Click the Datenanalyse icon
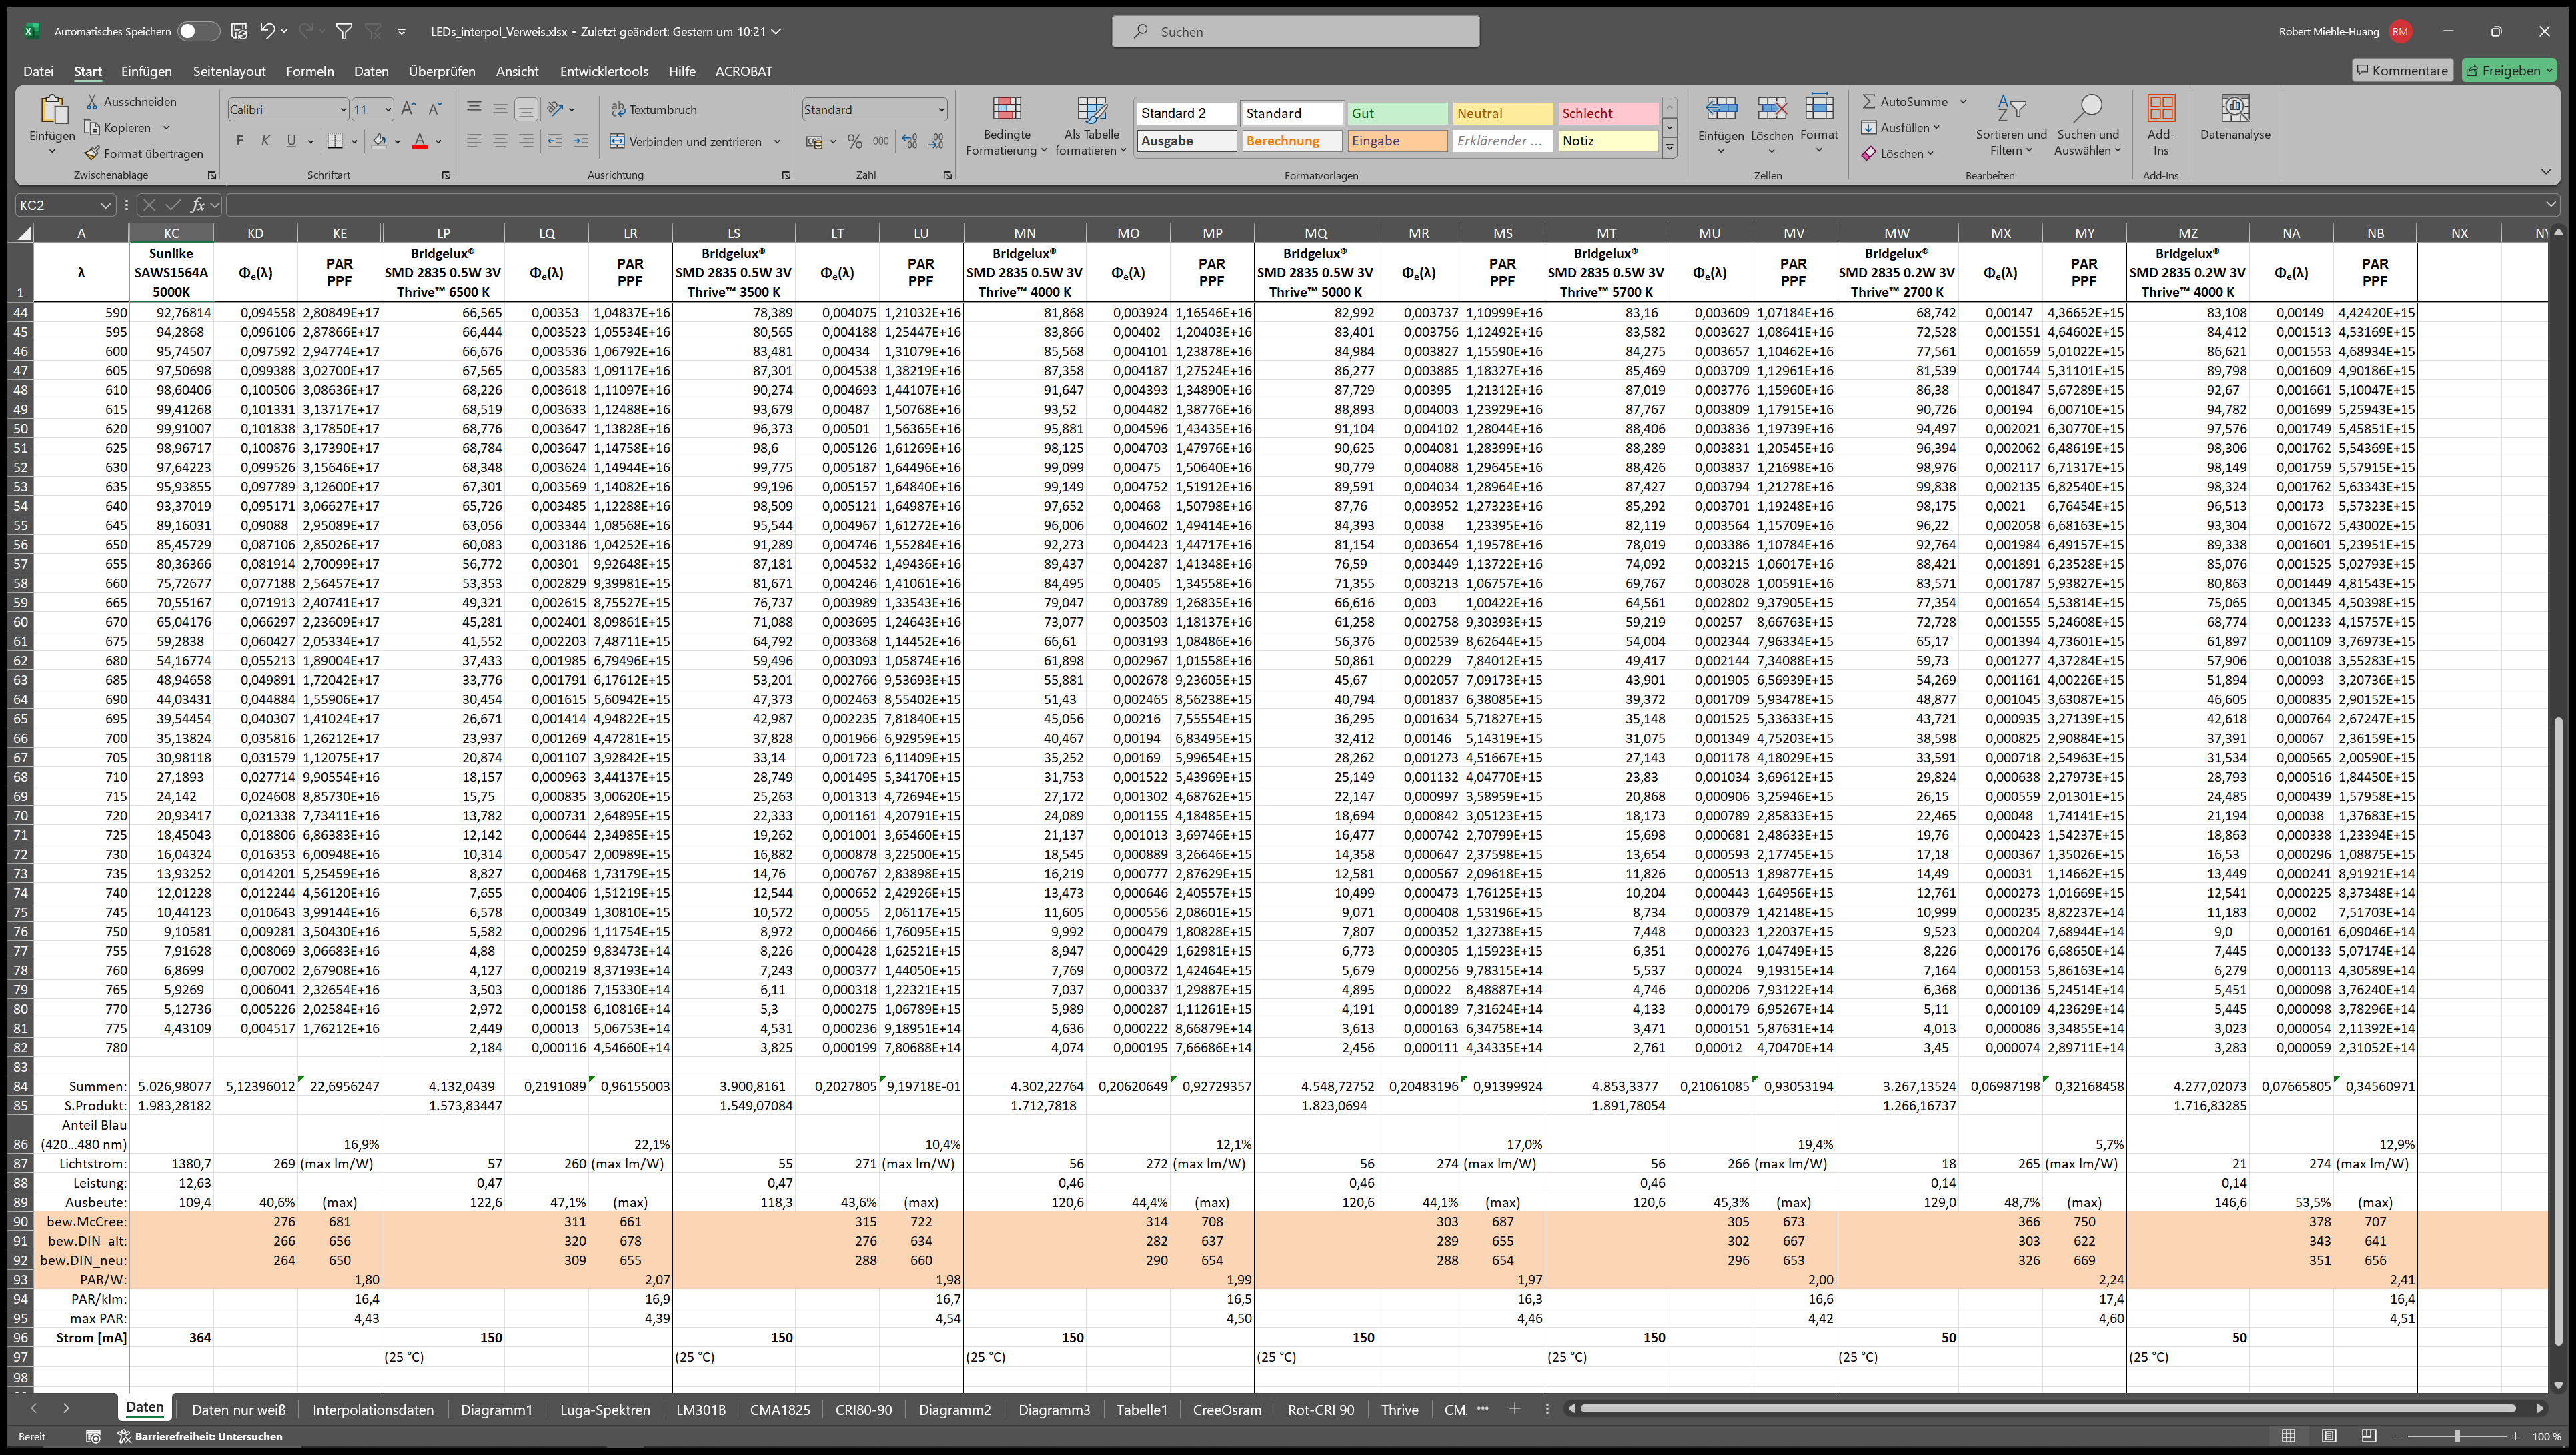This screenshot has height=1455, width=2576. (2235, 109)
